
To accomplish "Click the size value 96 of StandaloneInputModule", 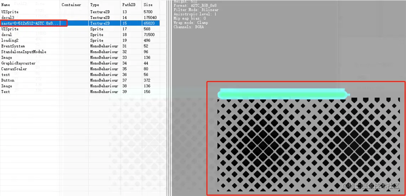I will pyautogui.click(x=146, y=51).
